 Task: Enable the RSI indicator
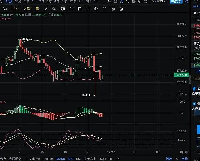click(78, 159)
